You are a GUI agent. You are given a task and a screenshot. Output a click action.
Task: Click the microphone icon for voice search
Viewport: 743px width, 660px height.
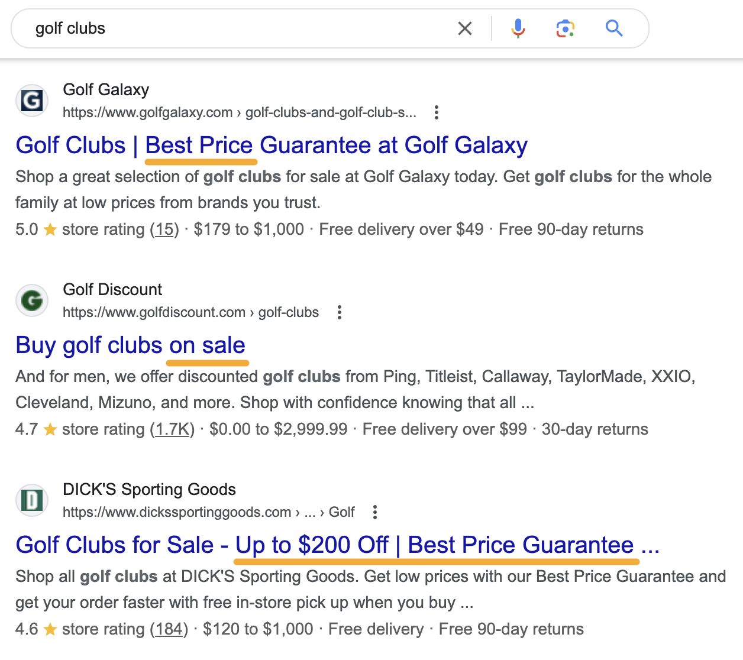tap(518, 28)
